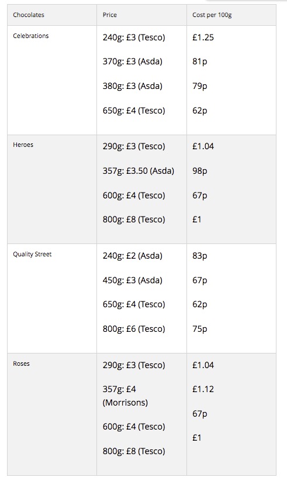Select the Heroes row label
The image size is (287, 484).
tap(23, 145)
